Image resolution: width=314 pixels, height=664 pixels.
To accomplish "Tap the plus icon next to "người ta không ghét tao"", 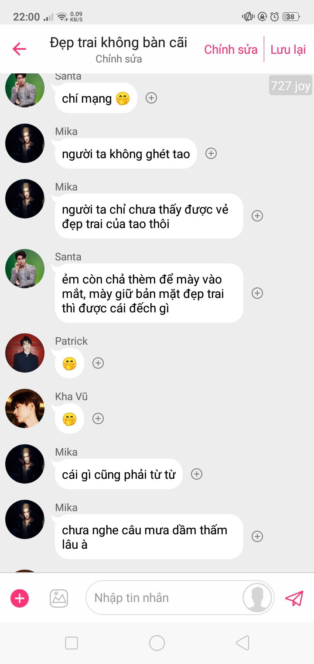I will 211,153.
